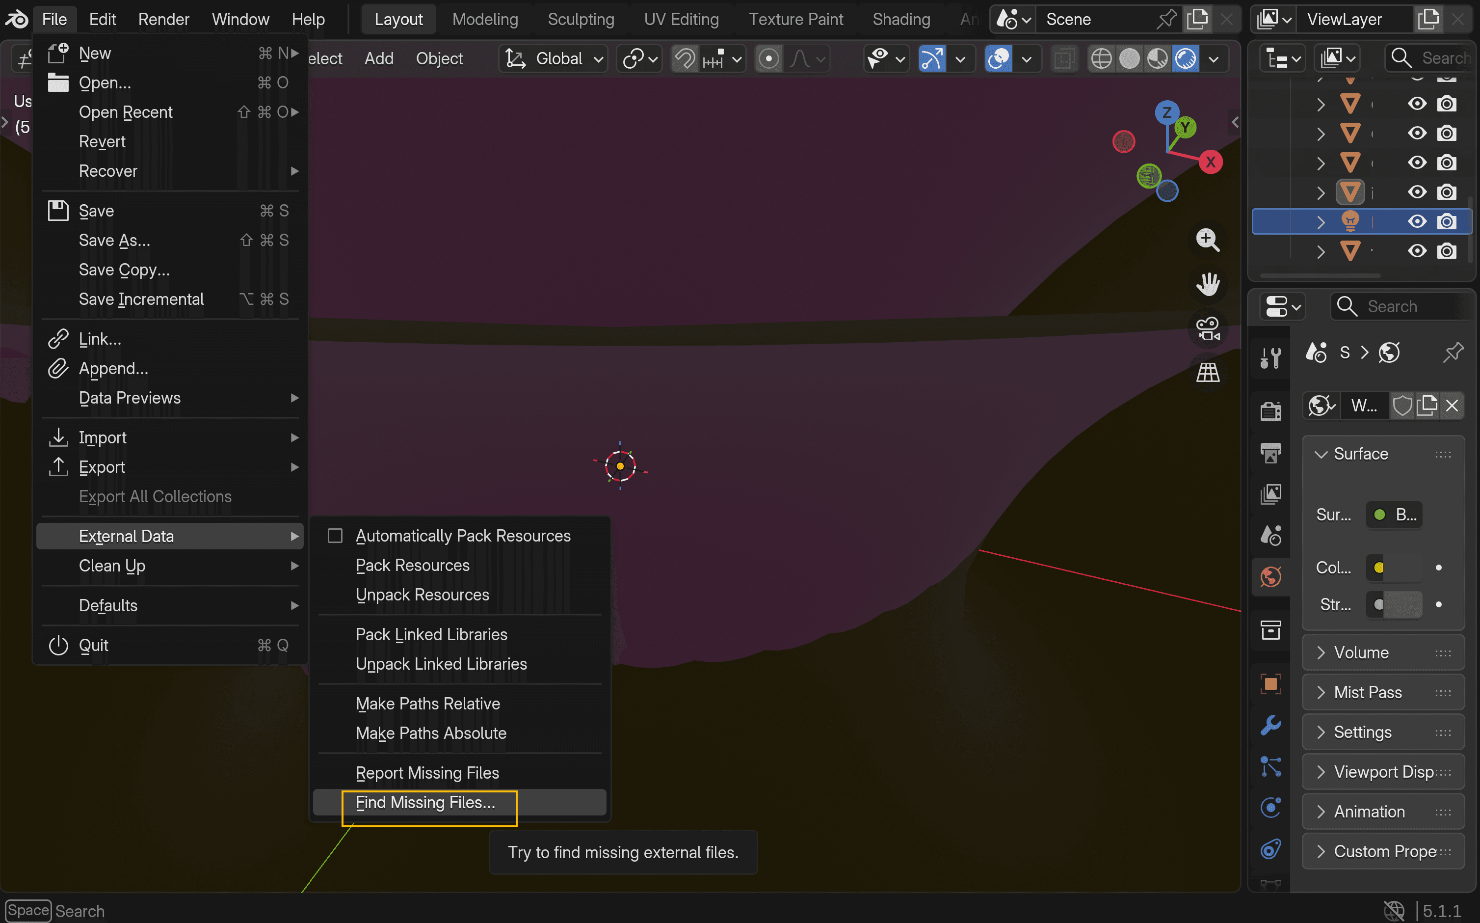This screenshot has height=923, width=1480.
Task: Open Global transform orientation dropdown
Action: point(554,59)
